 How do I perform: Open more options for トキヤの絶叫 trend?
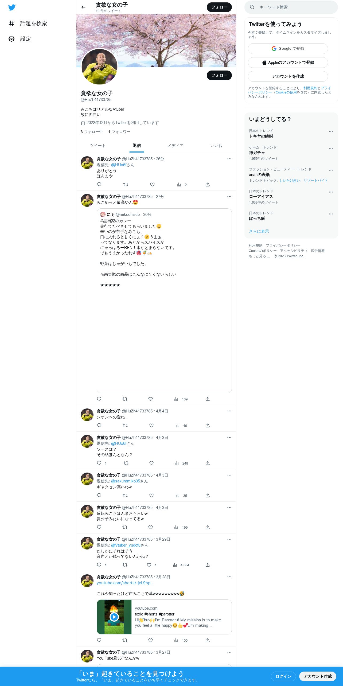point(331,132)
